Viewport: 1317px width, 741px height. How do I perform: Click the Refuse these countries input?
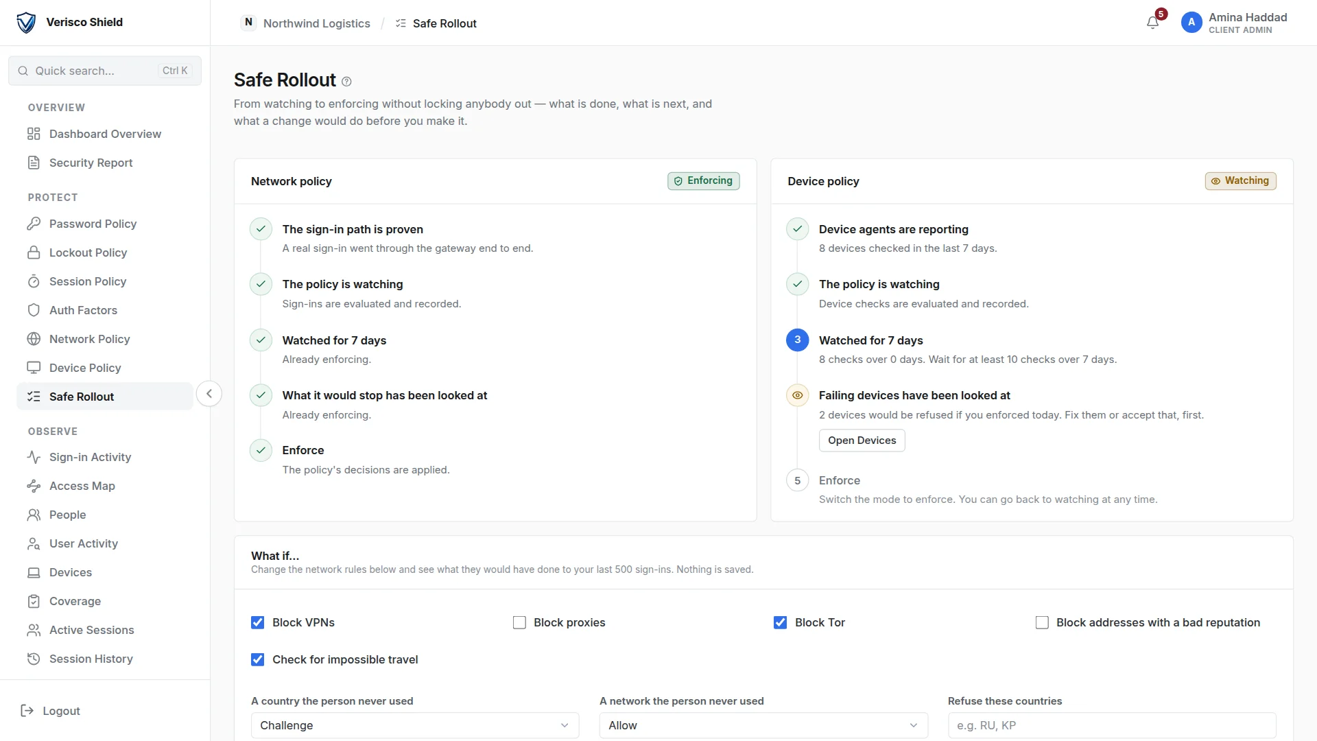click(1112, 725)
